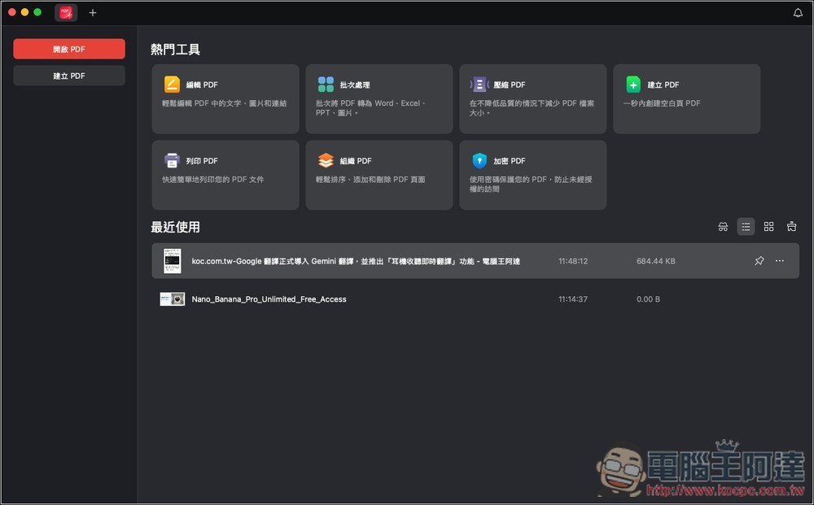Open the 建立 PDF tool card

tap(686, 98)
